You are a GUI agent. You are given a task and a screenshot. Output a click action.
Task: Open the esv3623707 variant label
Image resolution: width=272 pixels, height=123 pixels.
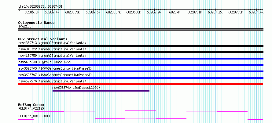[55, 75]
